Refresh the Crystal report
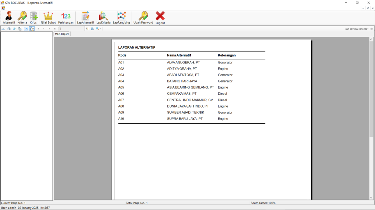Viewport: 375px width, 210px height. 14,29
